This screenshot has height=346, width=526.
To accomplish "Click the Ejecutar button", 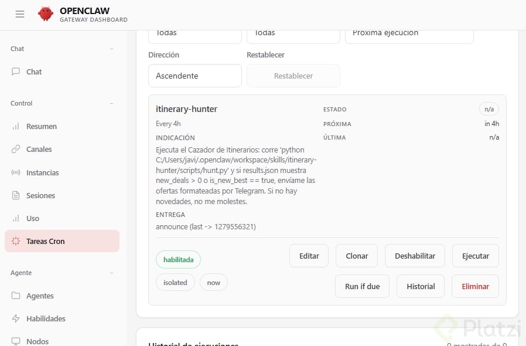I will tap(476, 256).
